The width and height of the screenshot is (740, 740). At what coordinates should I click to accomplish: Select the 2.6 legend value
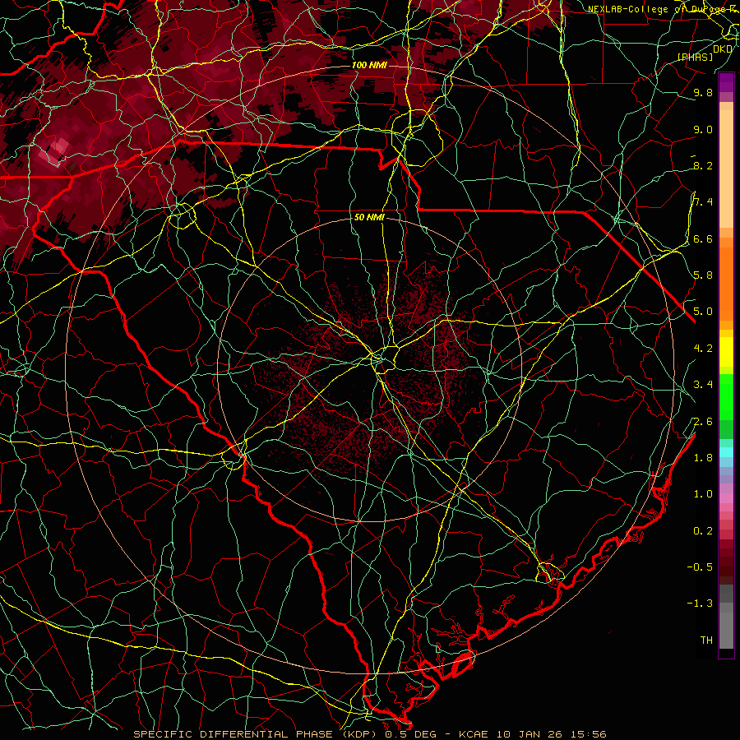[703, 421]
